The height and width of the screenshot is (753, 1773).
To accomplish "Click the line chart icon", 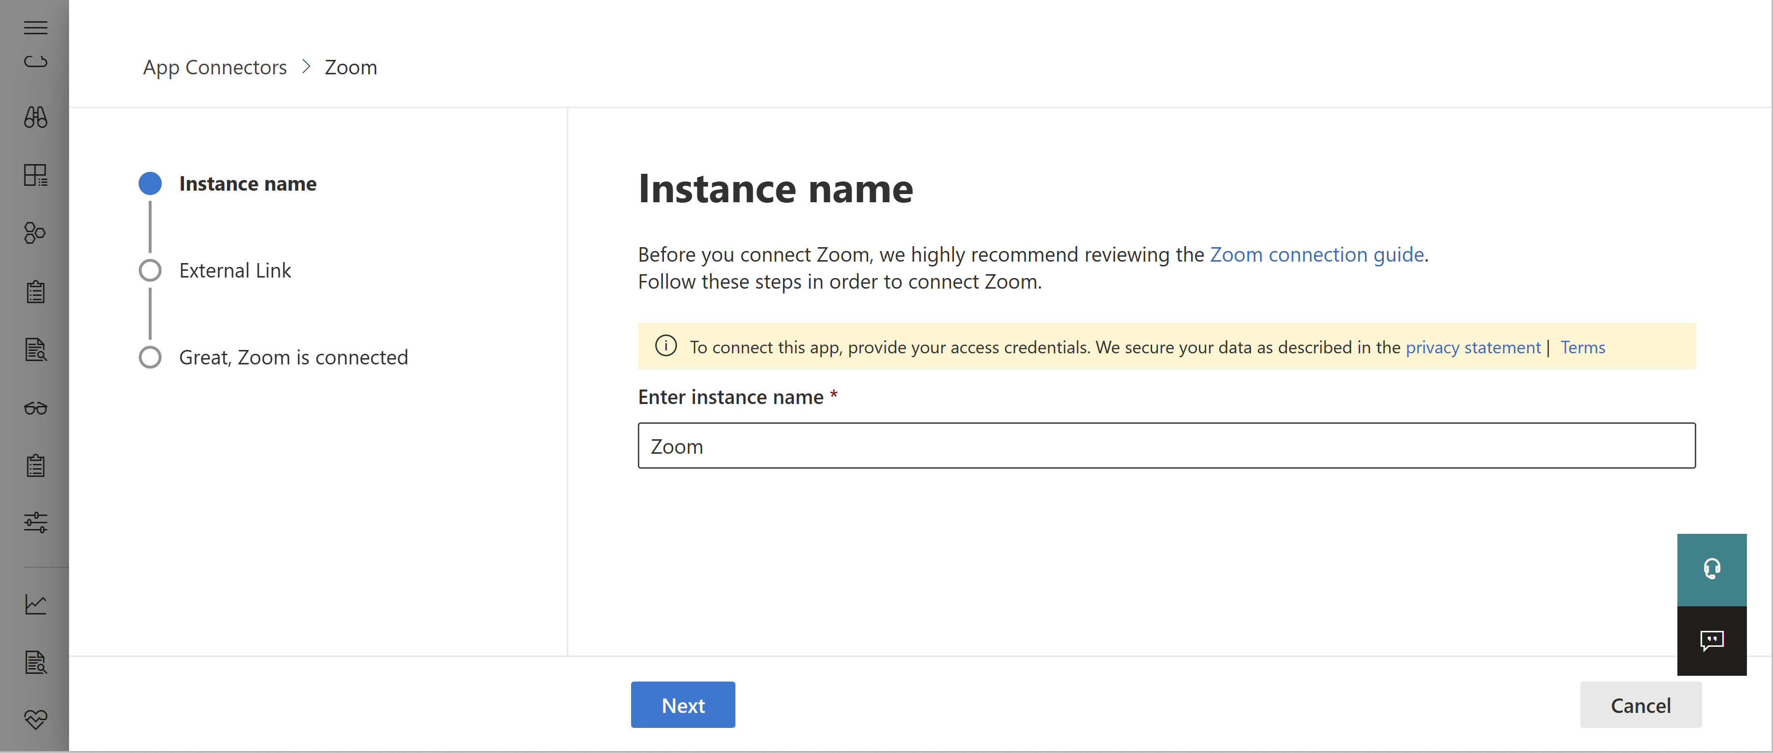I will [35, 605].
